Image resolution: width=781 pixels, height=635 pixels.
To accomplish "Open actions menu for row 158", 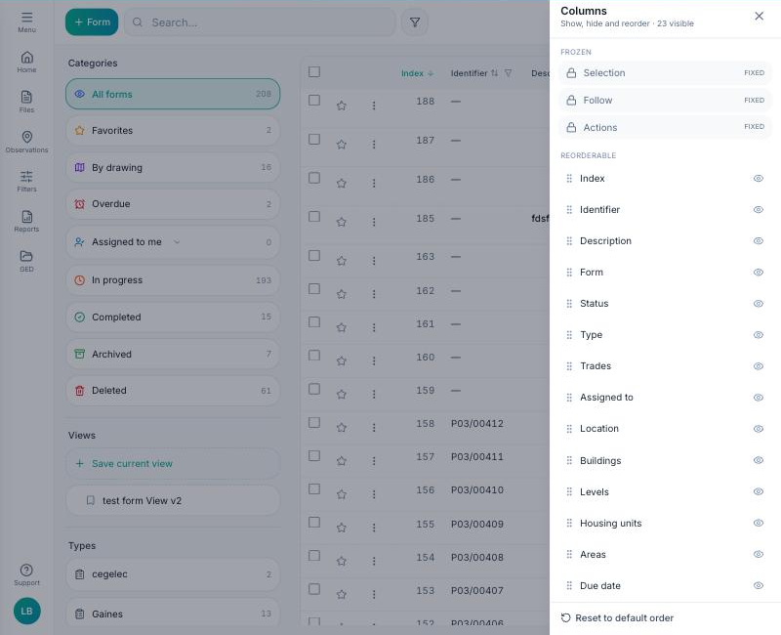I will point(374,428).
